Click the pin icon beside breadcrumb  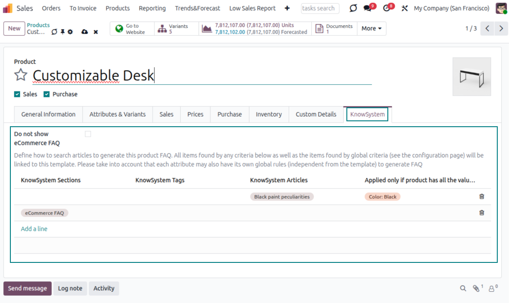63,32
